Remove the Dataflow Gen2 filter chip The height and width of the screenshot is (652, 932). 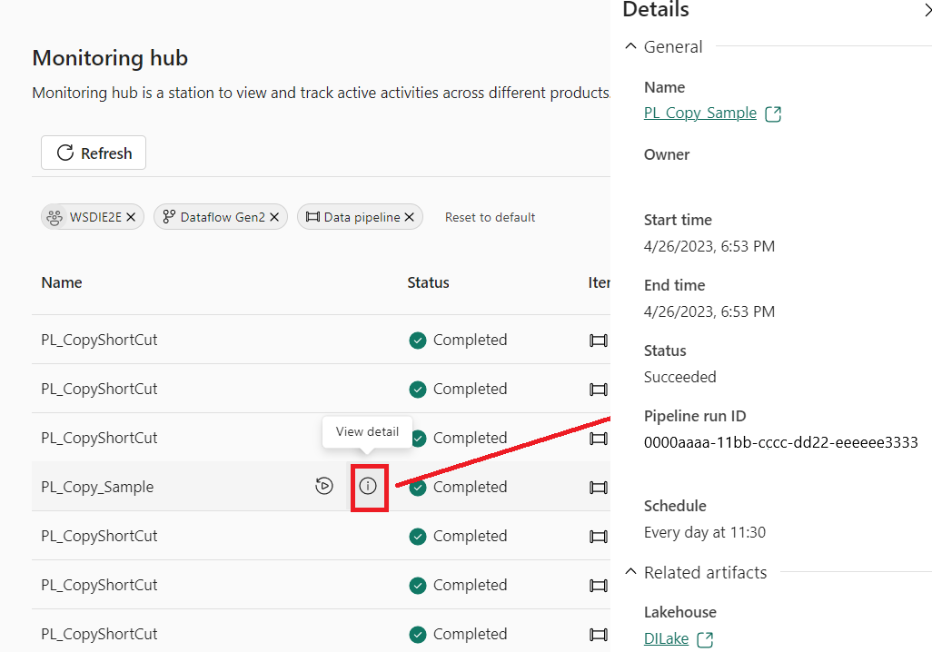coord(274,217)
